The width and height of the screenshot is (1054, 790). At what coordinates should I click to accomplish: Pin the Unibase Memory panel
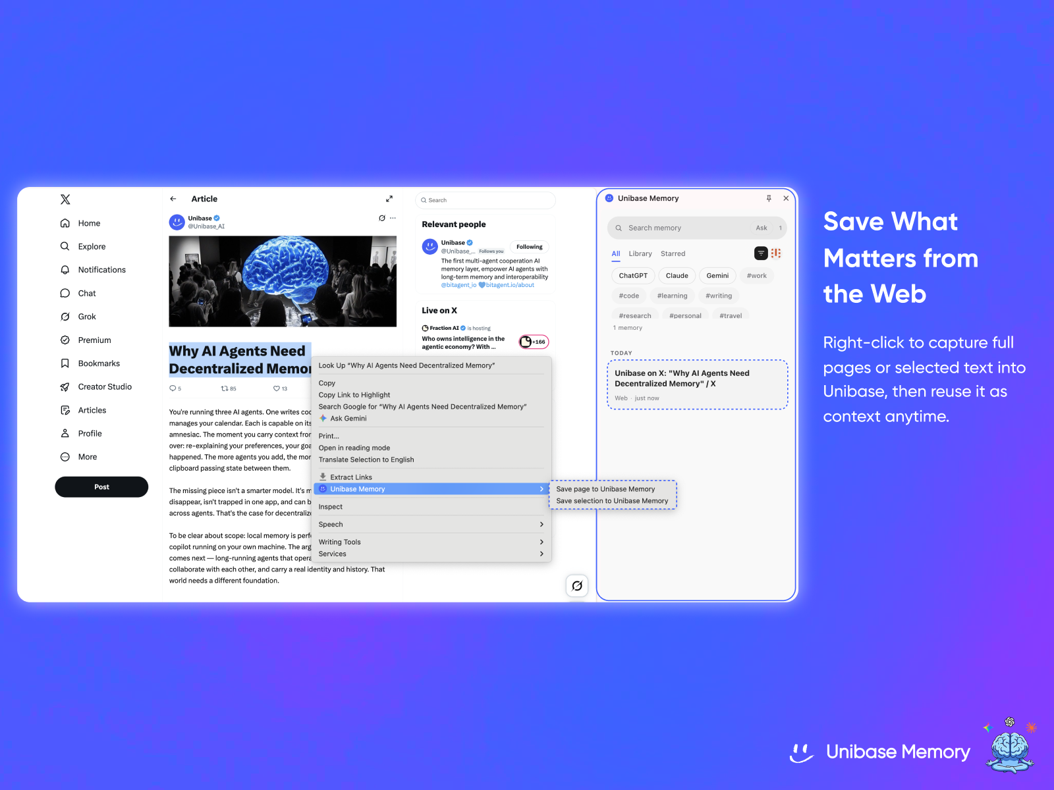pyautogui.click(x=769, y=198)
